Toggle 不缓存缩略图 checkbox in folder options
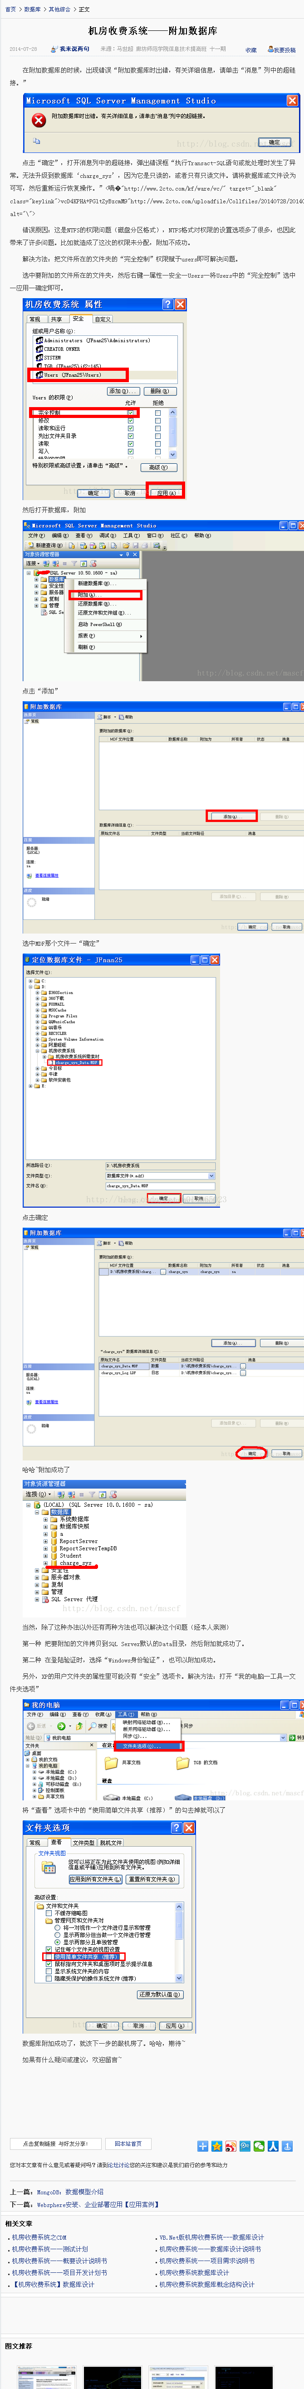 point(49,1912)
